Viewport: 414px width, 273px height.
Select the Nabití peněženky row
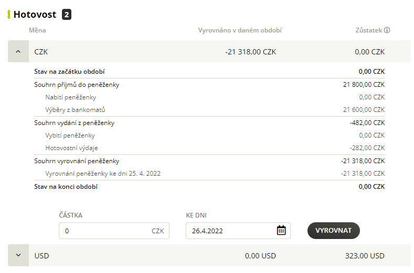(x=209, y=97)
